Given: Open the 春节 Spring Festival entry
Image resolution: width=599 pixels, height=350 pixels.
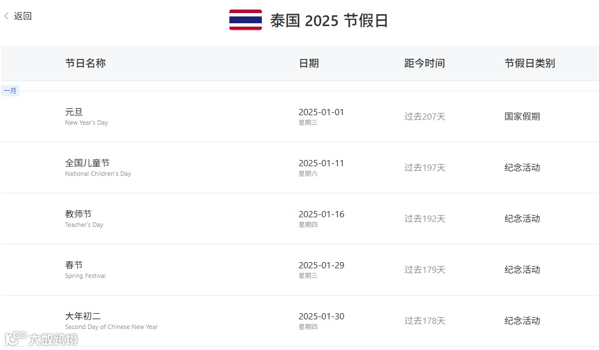Looking at the screenshot, I should click(74, 265).
